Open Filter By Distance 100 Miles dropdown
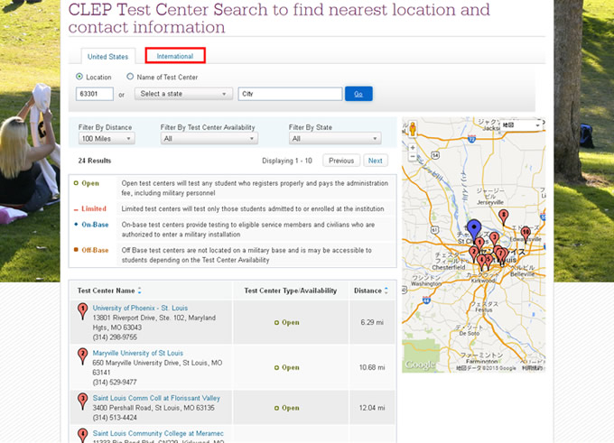The height and width of the screenshot is (443, 614). click(107, 139)
